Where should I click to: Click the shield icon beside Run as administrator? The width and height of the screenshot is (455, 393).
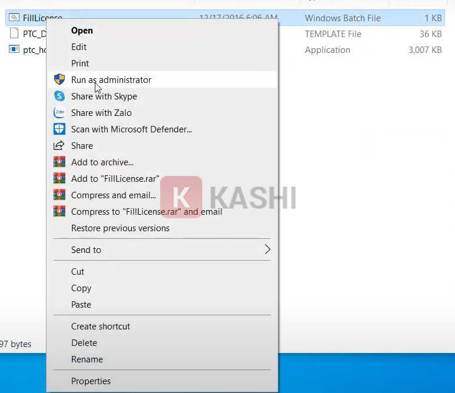pos(59,79)
